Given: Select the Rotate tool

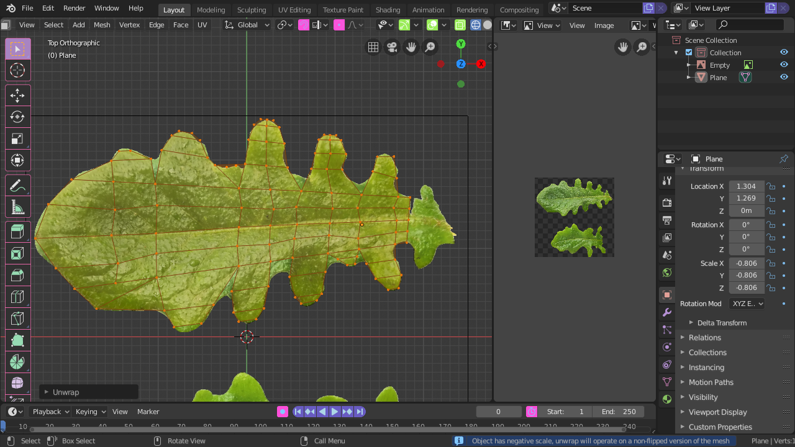Looking at the screenshot, I should tap(17, 117).
